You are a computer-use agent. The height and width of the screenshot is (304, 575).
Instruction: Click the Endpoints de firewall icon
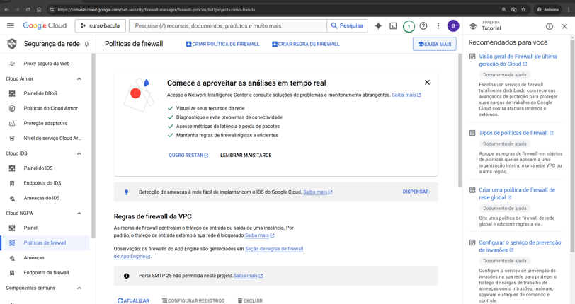12,273
